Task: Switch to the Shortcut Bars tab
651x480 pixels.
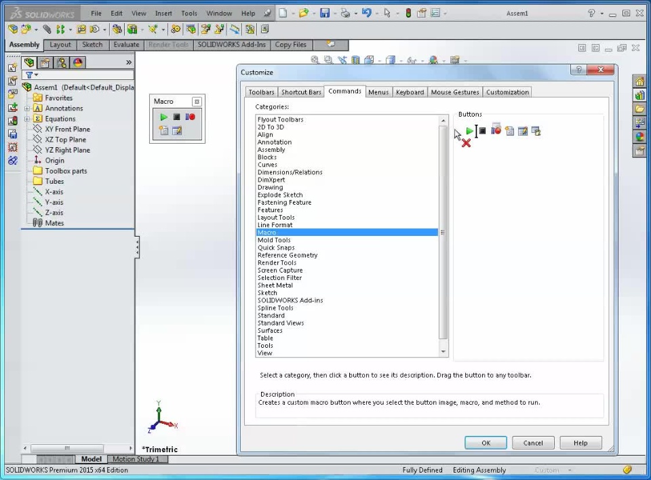Action: tap(301, 92)
